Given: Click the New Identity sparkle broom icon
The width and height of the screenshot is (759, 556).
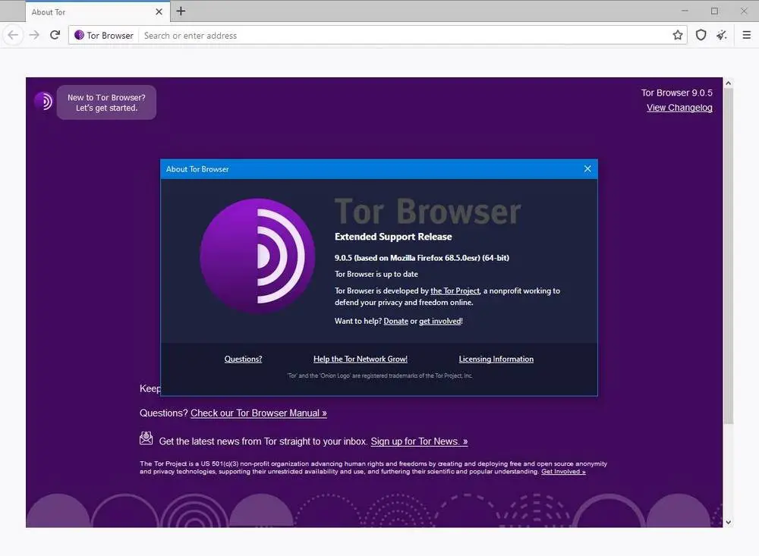Looking at the screenshot, I should [x=722, y=35].
